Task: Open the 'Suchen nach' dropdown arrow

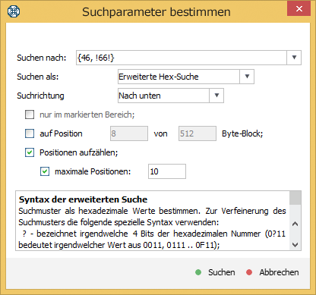Action: [294, 58]
